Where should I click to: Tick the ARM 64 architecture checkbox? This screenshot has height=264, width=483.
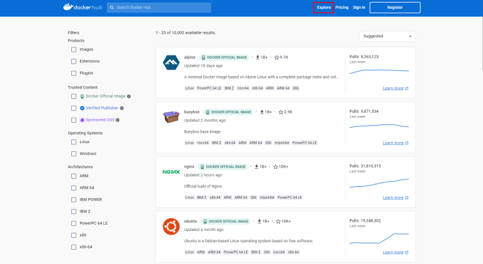[74, 188]
